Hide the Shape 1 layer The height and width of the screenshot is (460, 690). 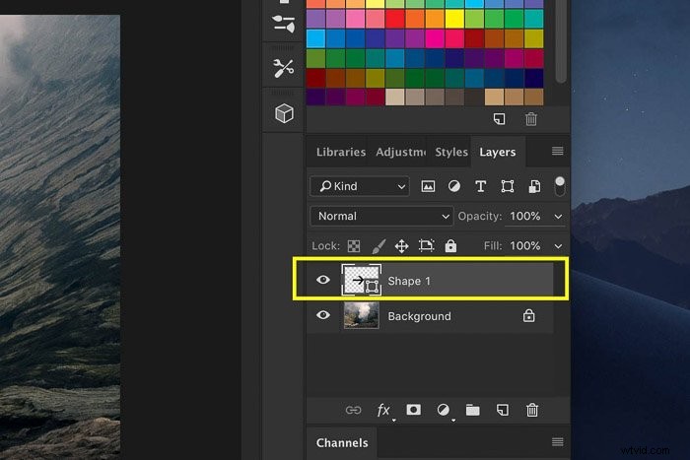pyautogui.click(x=323, y=280)
